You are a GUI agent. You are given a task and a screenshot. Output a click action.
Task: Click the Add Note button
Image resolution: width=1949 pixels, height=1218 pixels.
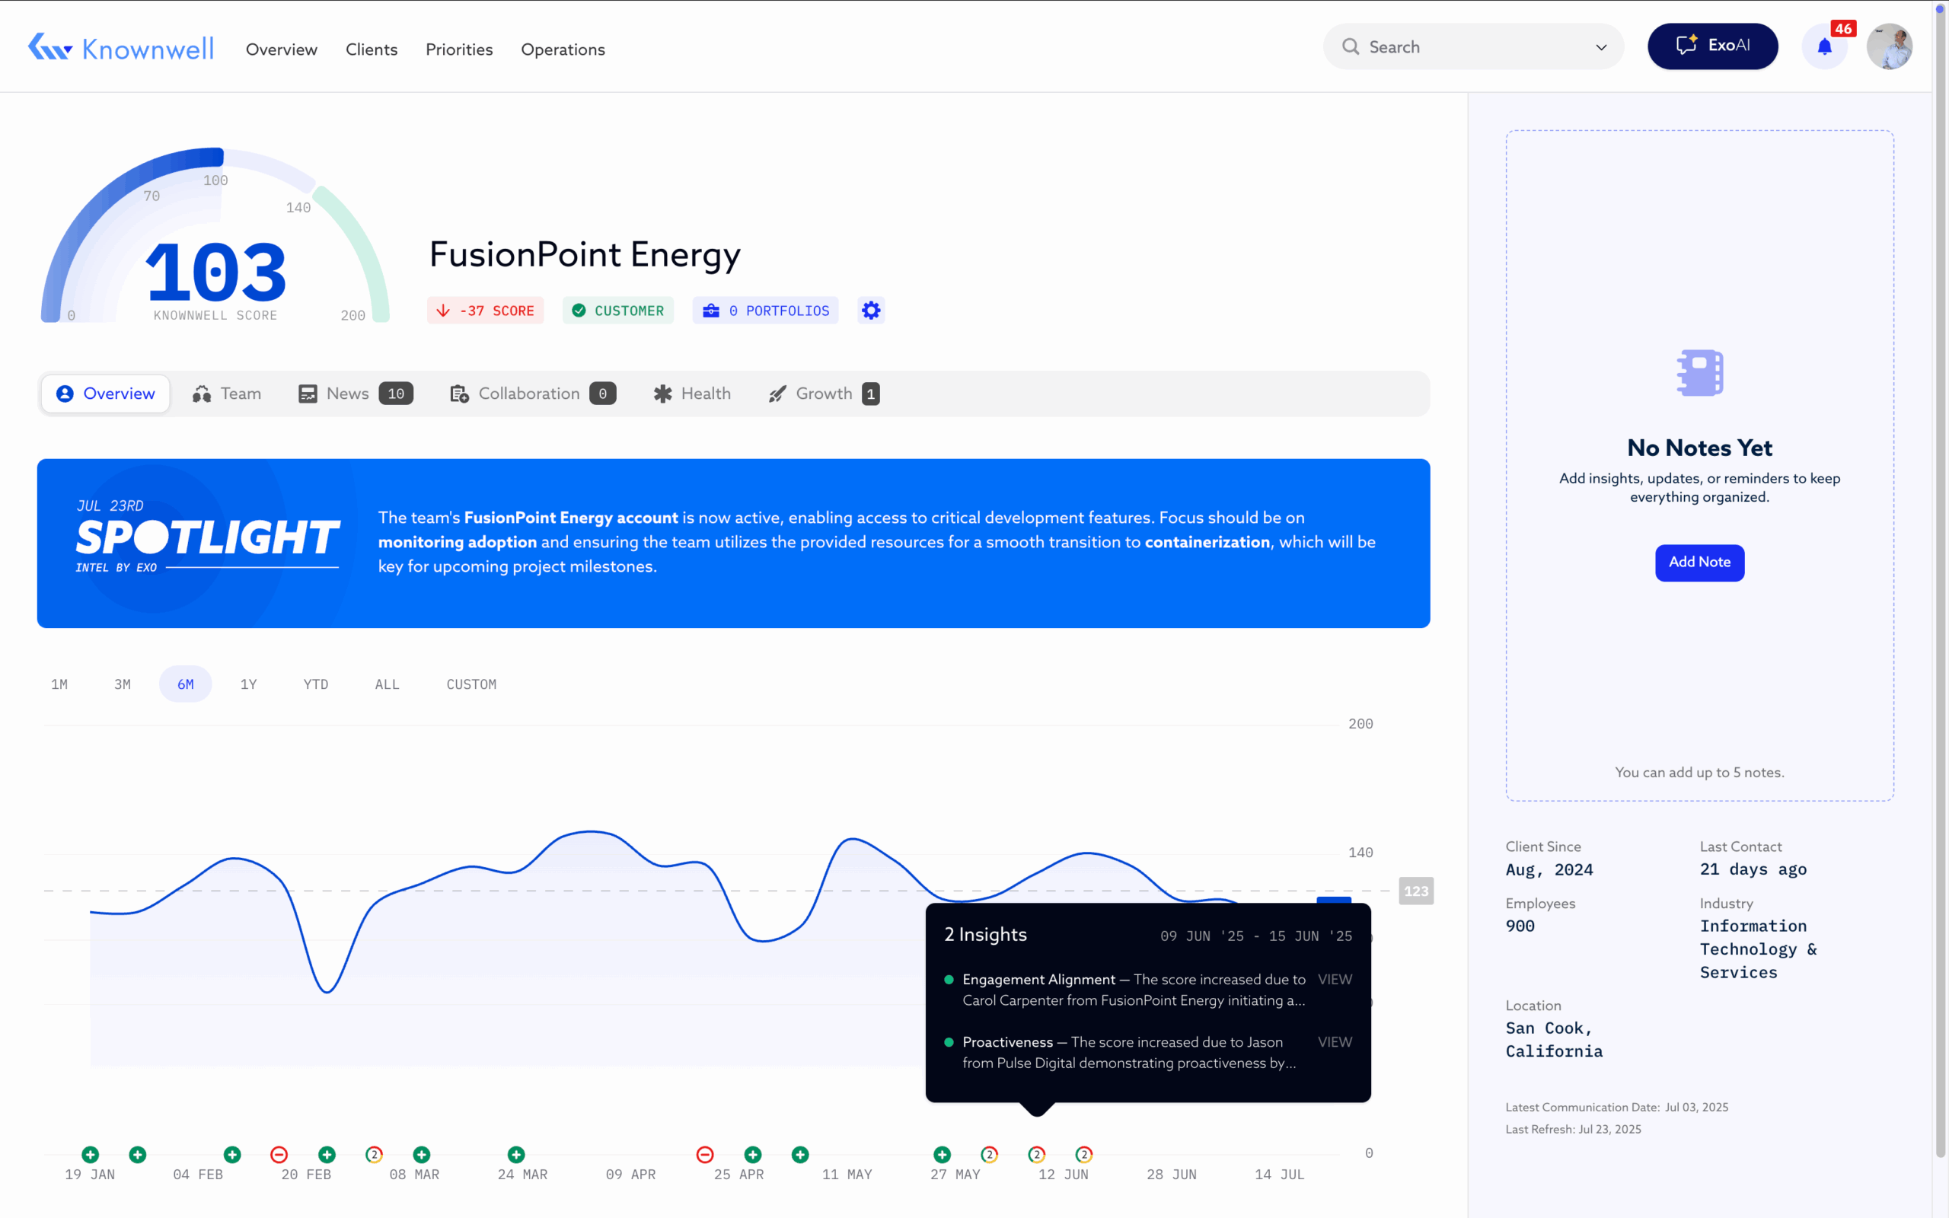coord(1699,563)
